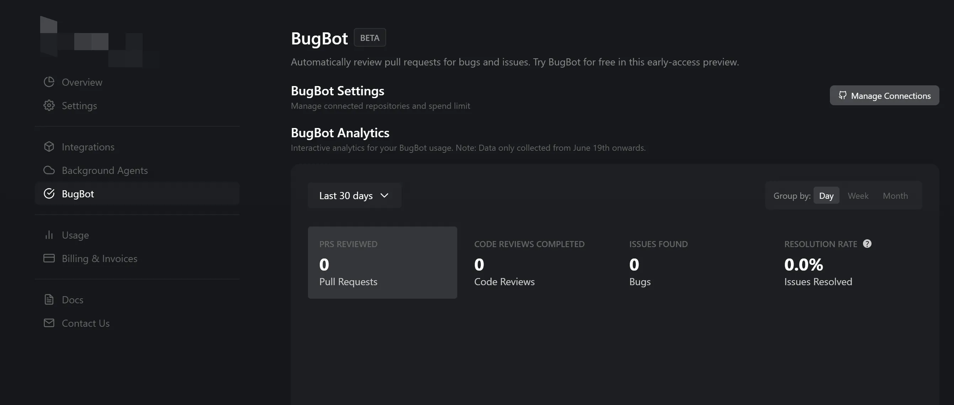Select the Background Agents cloud icon

tap(49, 170)
